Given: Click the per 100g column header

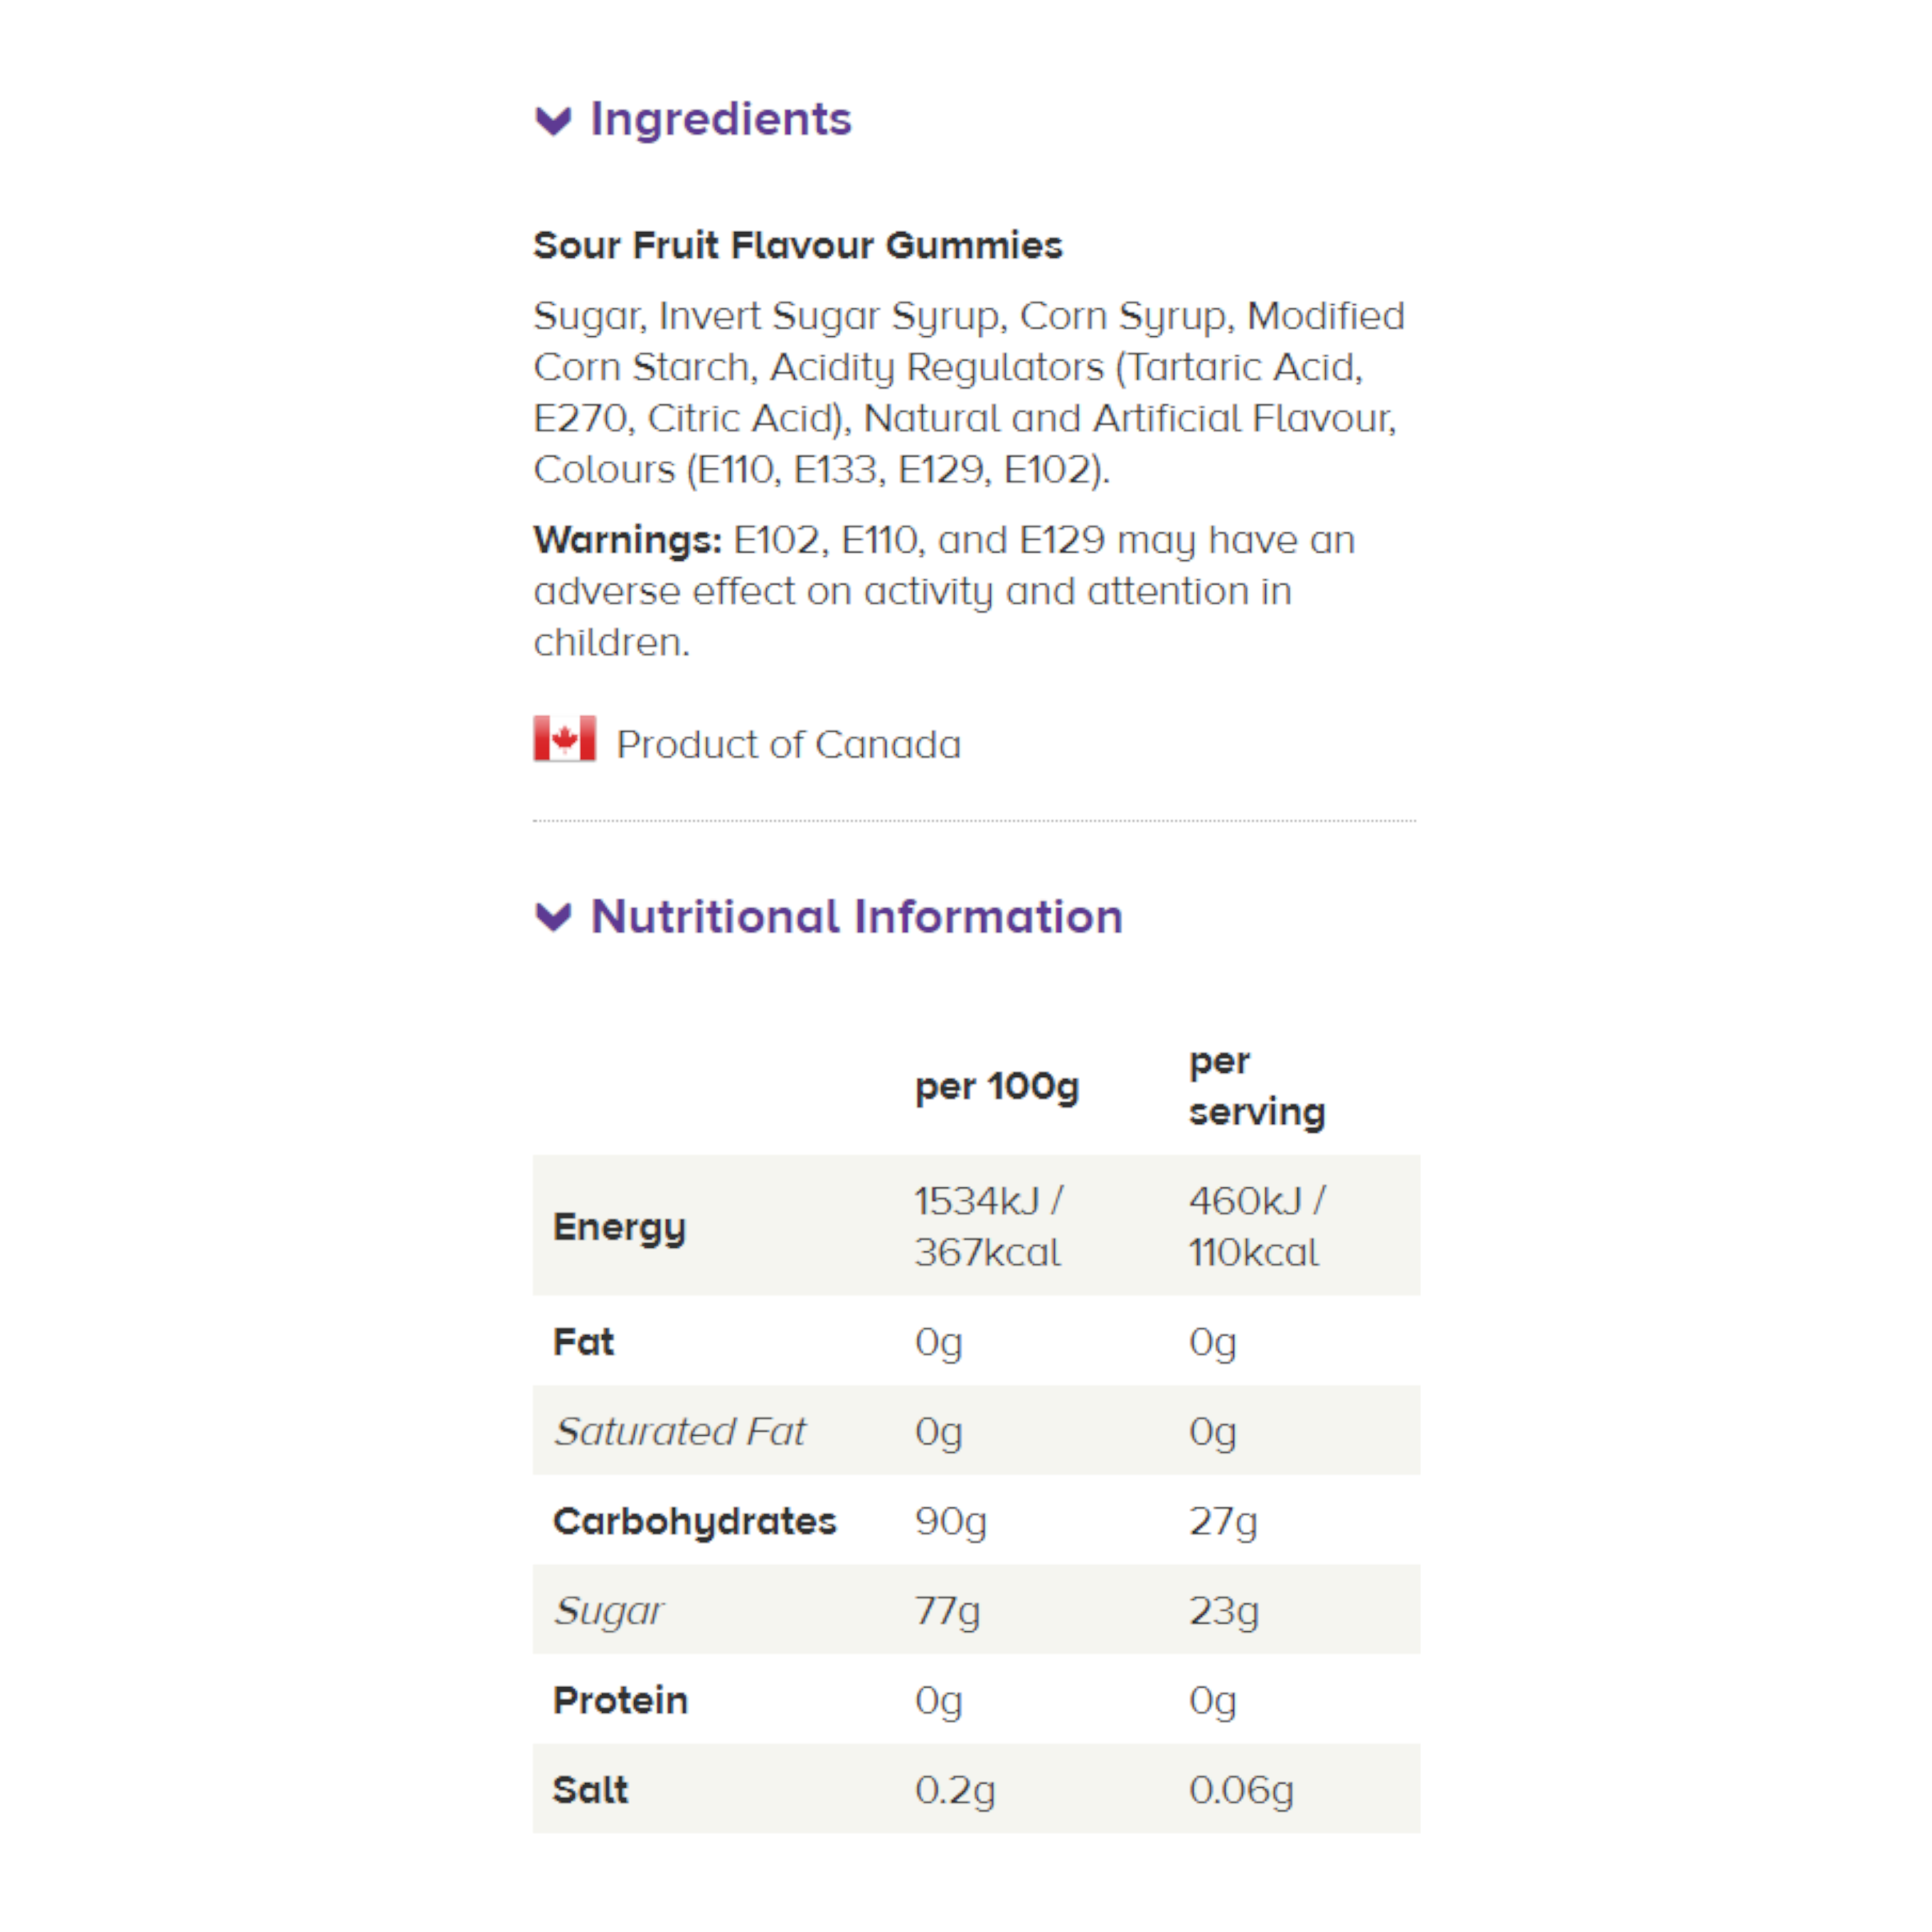Looking at the screenshot, I should [996, 1086].
